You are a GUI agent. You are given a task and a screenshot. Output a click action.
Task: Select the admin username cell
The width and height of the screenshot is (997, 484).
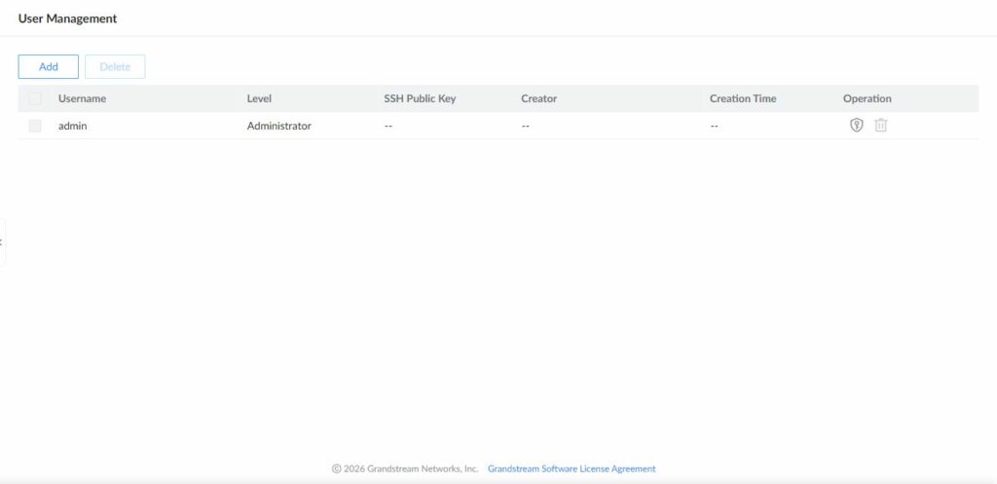72,126
